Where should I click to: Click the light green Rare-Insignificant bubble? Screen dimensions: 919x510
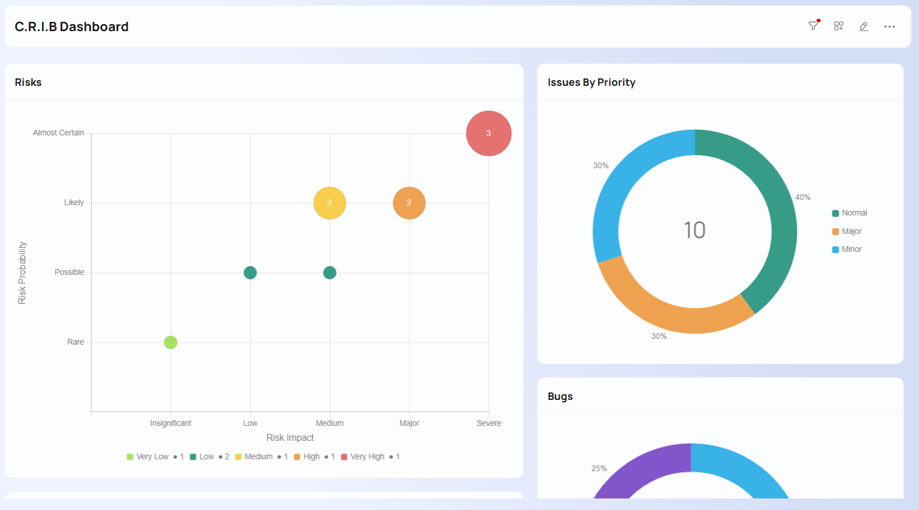click(171, 342)
